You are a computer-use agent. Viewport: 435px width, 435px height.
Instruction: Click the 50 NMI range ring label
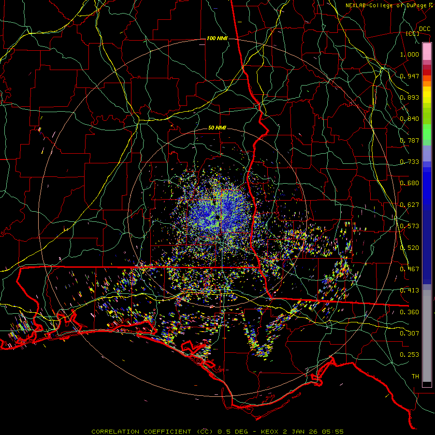(217, 128)
